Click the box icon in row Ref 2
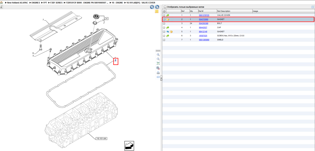Image resolution: width=315 pixels, height=151 pixels. tap(168, 20)
